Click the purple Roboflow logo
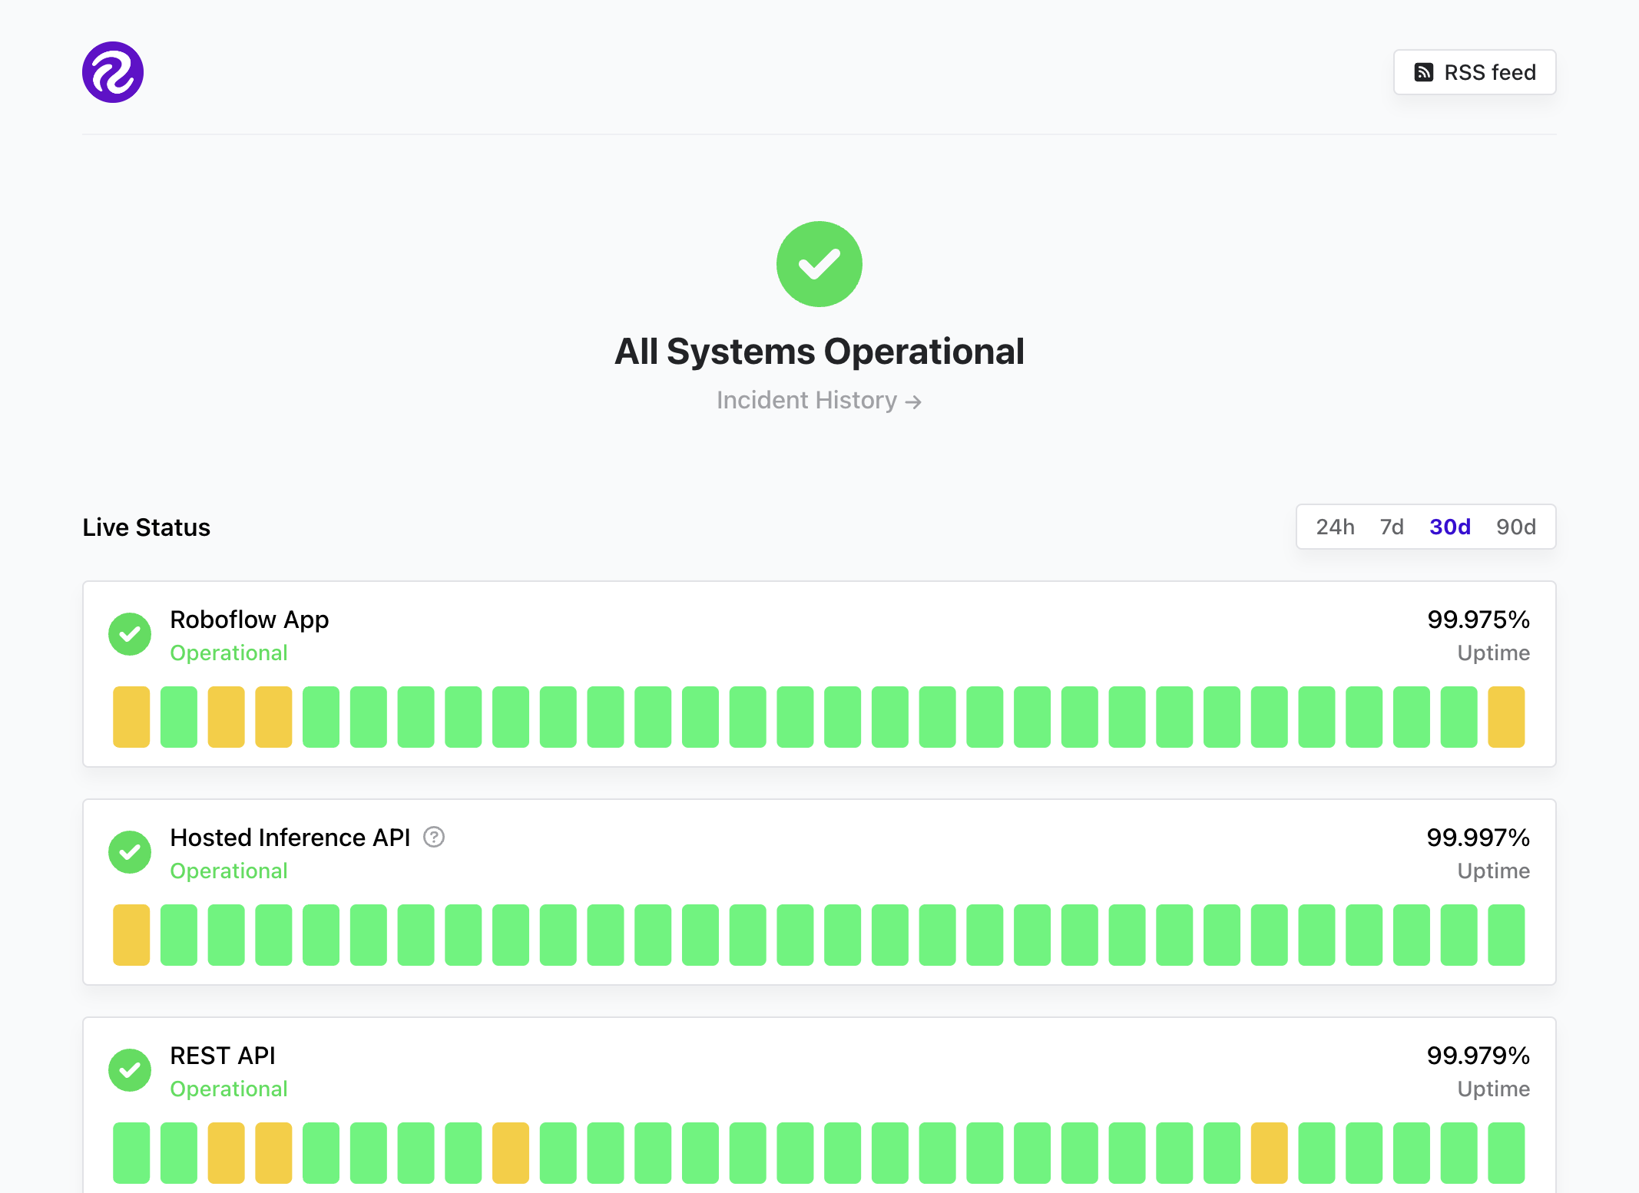Screen dimensions: 1639x1193 point(113,72)
